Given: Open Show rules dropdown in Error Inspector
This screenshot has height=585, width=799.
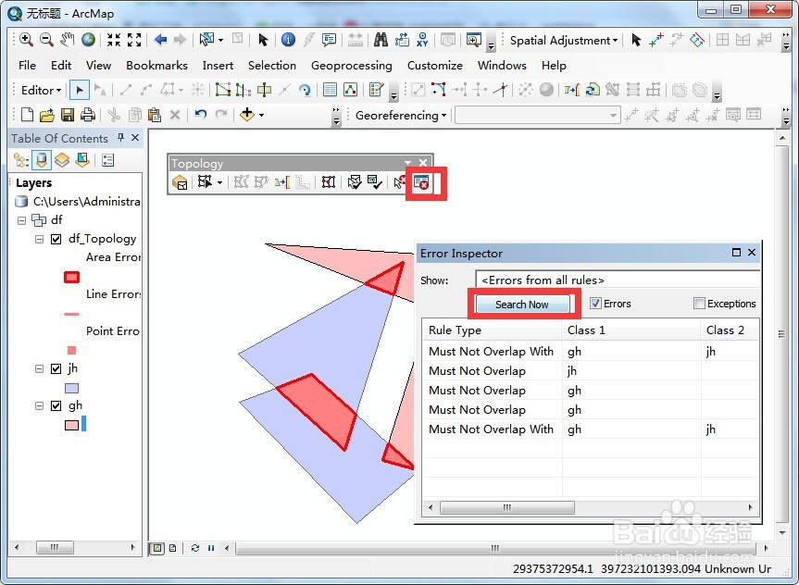Looking at the screenshot, I should (x=618, y=280).
